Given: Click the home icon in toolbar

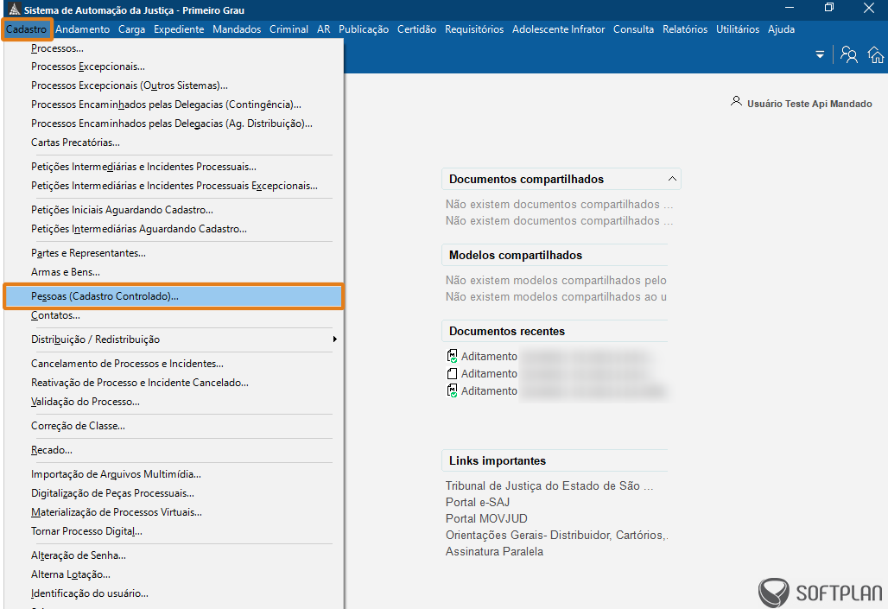Looking at the screenshot, I should [x=876, y=54].
